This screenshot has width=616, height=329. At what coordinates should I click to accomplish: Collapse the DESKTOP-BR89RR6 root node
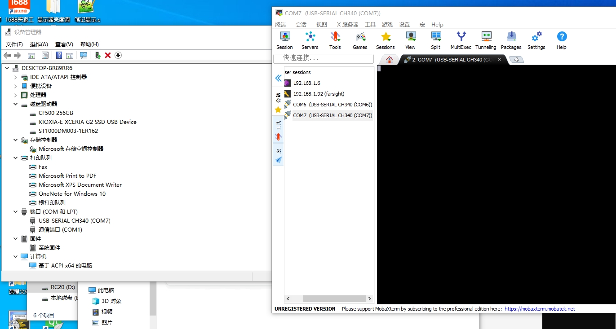(7, 68)
